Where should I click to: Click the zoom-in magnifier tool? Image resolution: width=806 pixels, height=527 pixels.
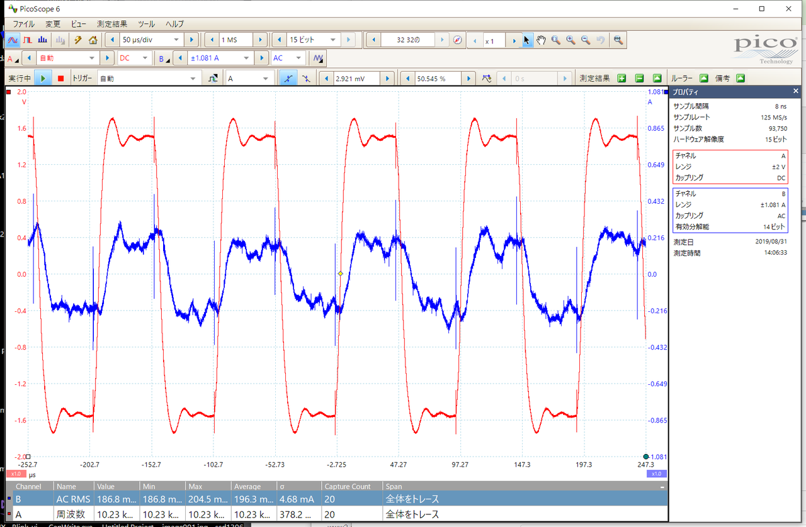click(570, 40)
